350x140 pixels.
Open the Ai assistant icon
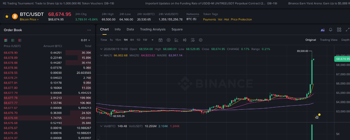(x=323, y=30)
